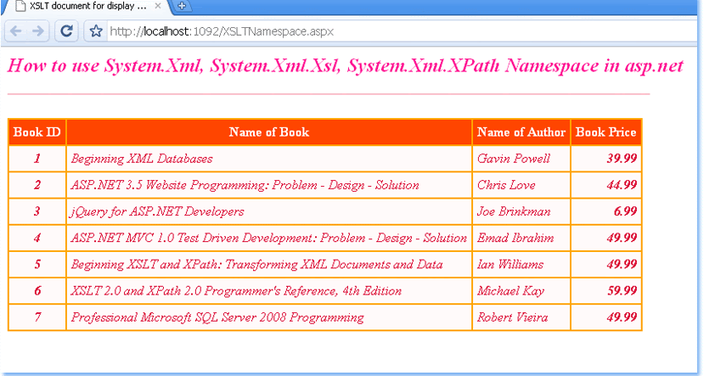Select 'ASP.NET MVC 1.0 Test Driven Development' title
Image resolution: width=715 pixels, height=376 pixels.
click(268, 238)
